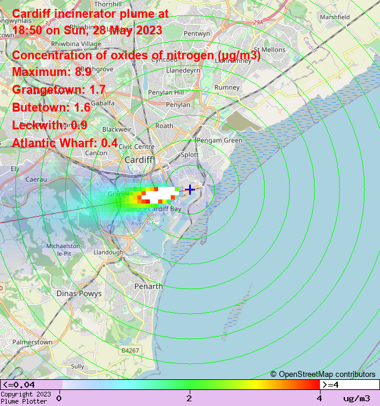
Task: Click the 'Caerau' label
Action: click(x=36, y=179)
